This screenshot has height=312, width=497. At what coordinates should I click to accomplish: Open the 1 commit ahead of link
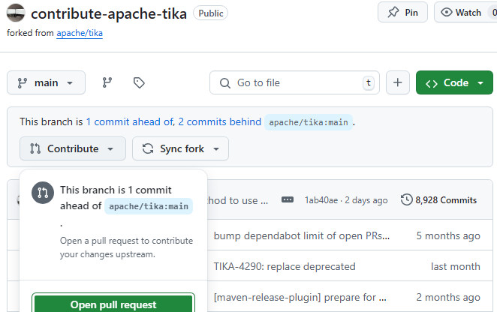click(x=130, y=122)
